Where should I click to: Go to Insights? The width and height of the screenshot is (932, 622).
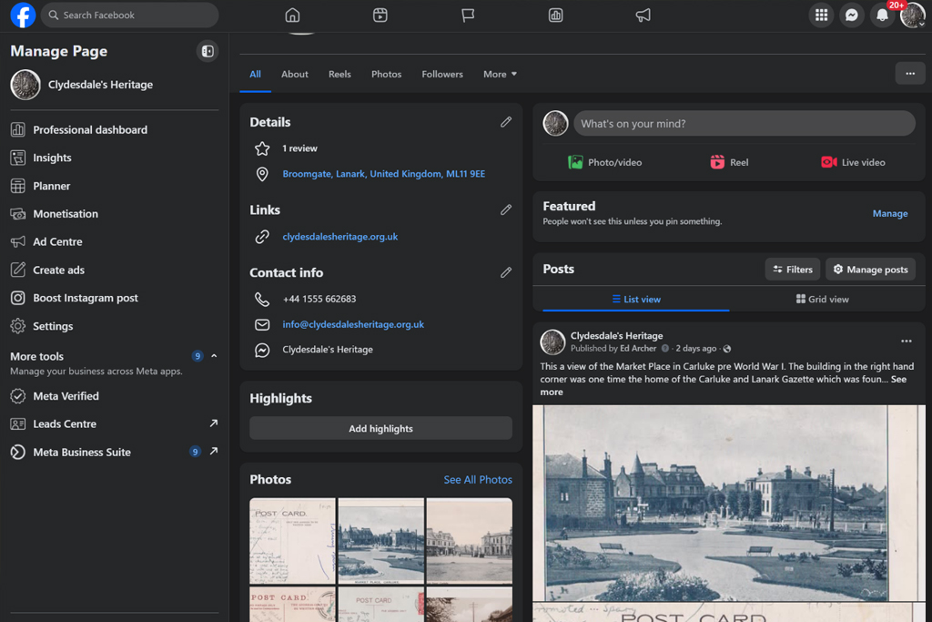coord(114,158)
